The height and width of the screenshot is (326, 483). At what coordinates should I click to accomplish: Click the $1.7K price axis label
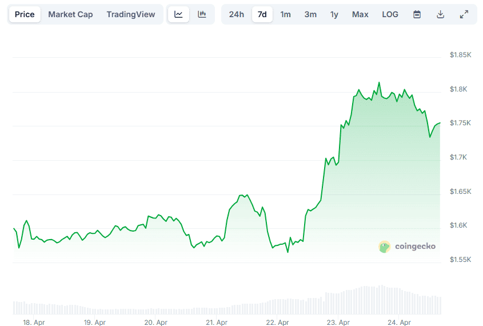458,157
